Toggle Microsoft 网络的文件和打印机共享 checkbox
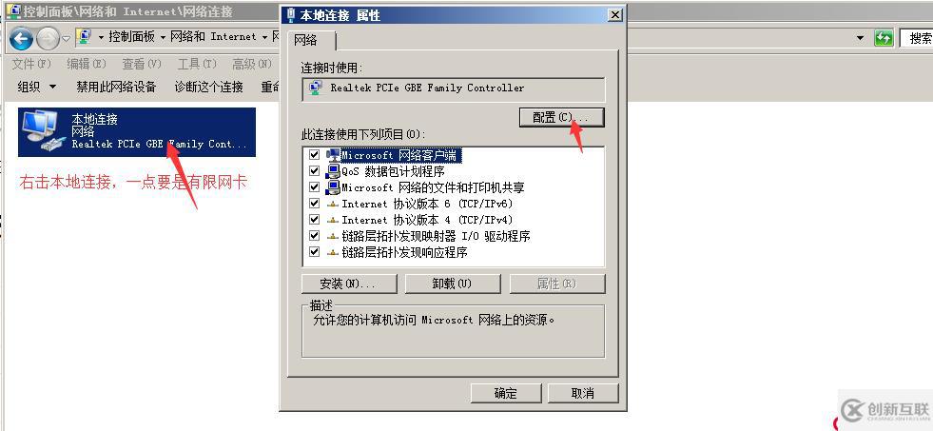 point(314,187)
